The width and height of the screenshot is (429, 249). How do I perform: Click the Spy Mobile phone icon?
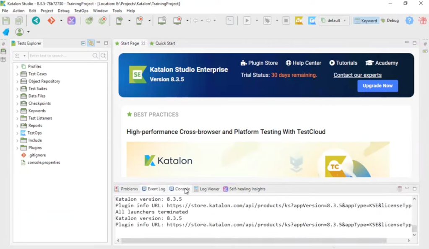[119, 21]
